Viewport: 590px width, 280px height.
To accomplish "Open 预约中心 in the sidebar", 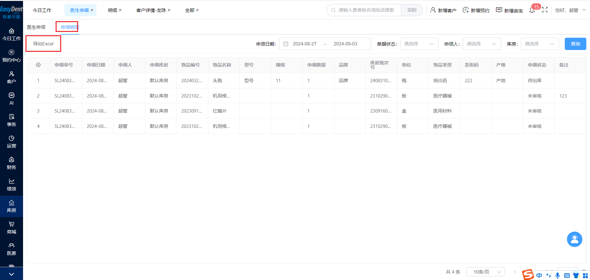I will point(11,56).
